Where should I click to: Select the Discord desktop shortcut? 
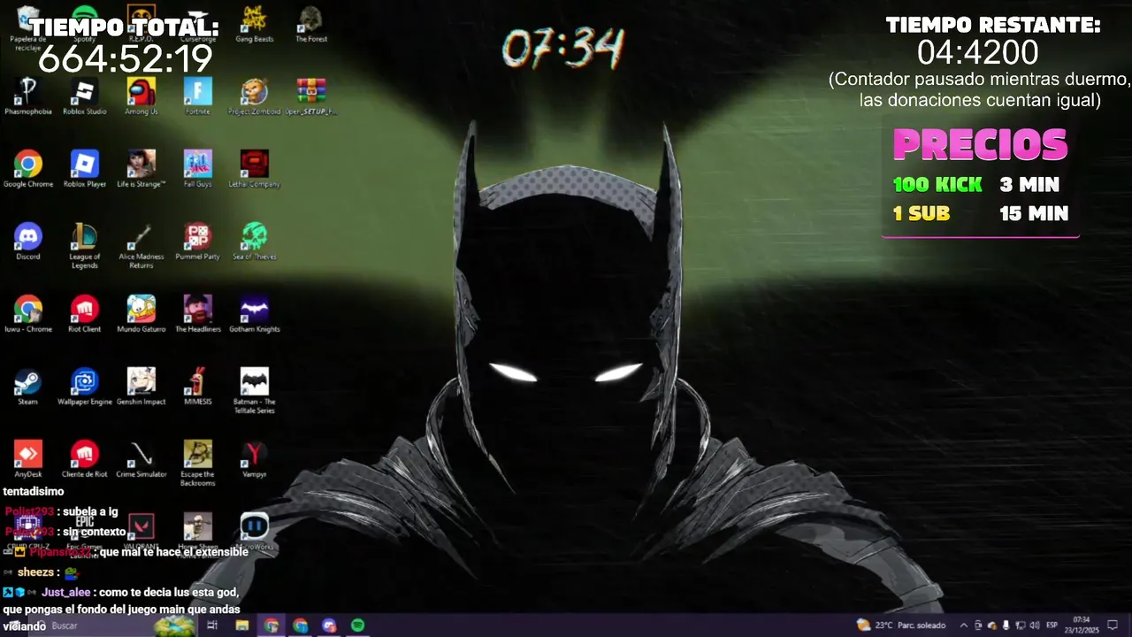(x=28, y=242)
